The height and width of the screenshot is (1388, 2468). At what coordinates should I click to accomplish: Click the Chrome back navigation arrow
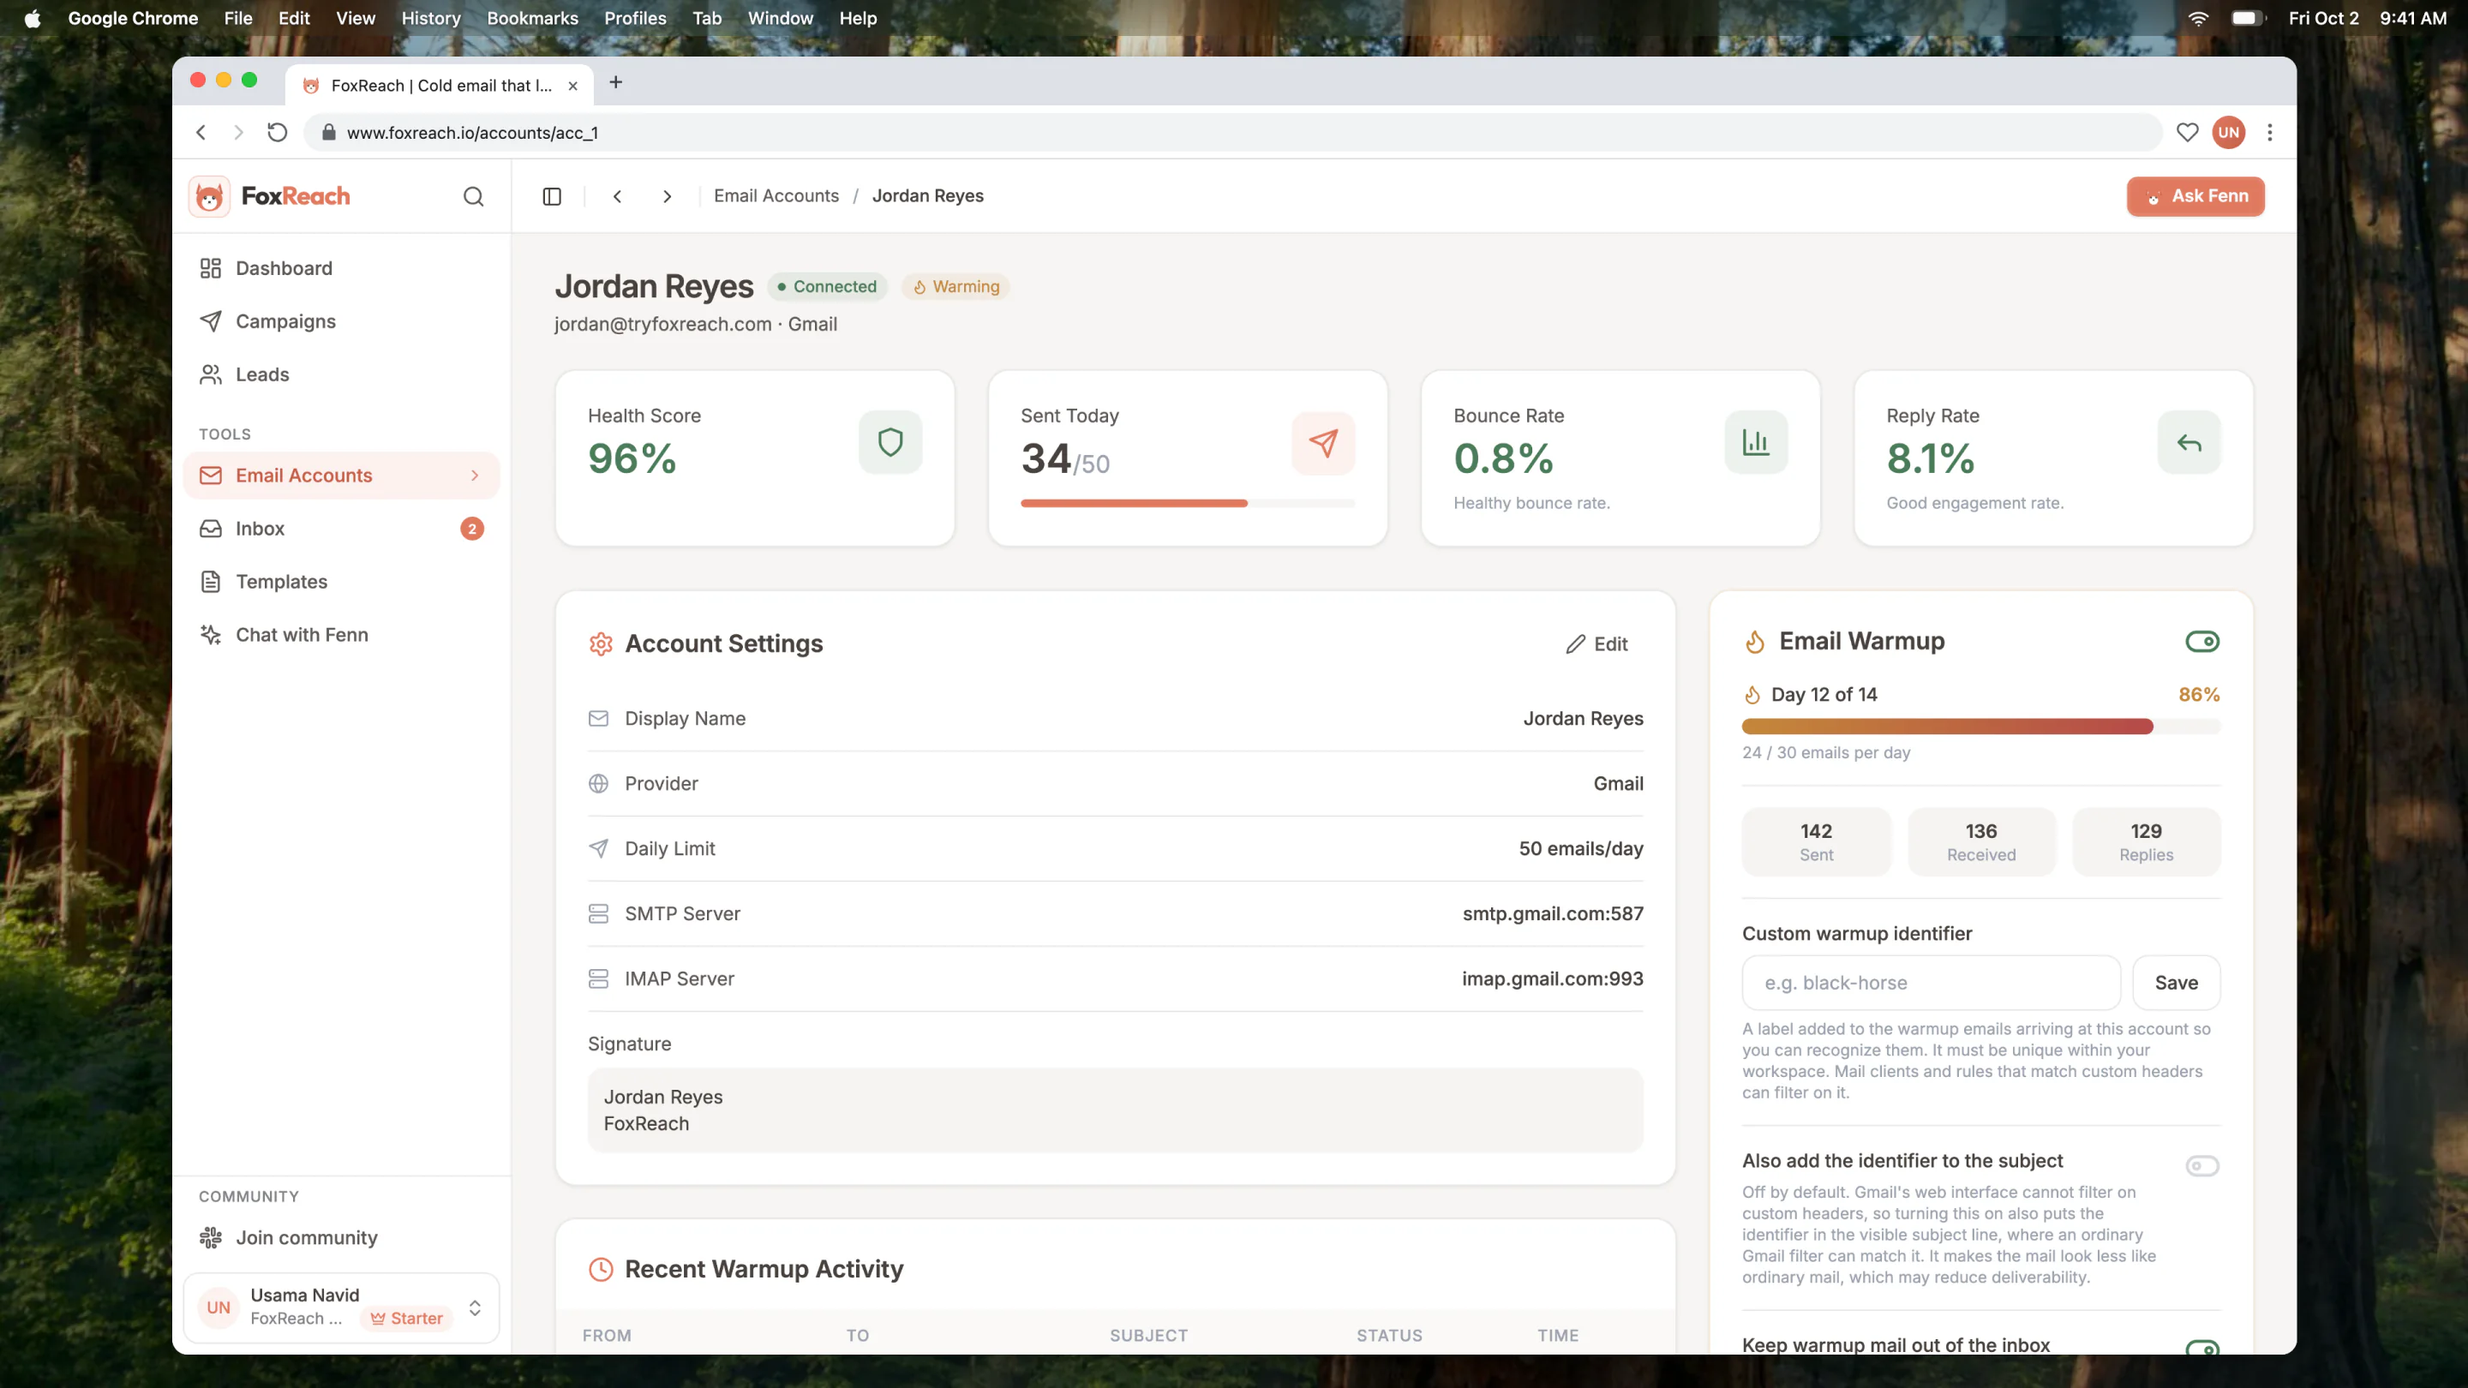pos(201,132)
